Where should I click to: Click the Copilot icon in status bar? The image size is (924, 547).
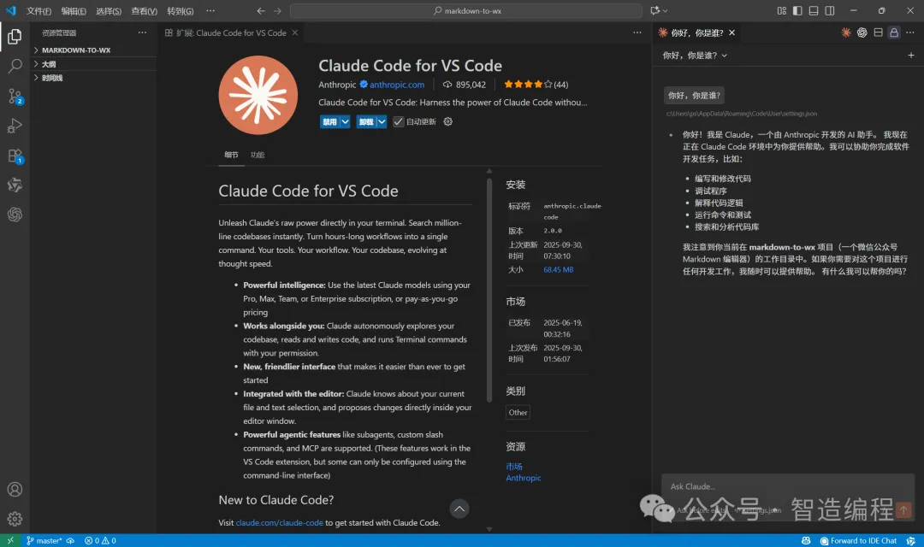pyautogui.click(x=806, y=540)
